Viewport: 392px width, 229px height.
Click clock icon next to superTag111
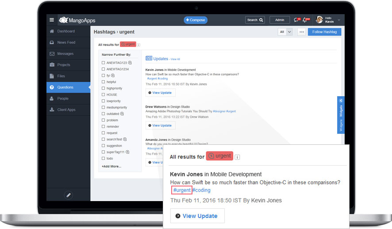(127, 152)
